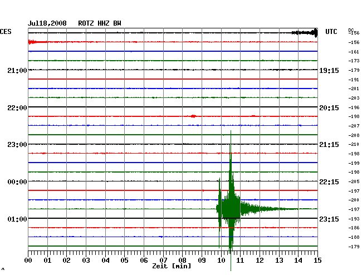
Task: Click the date label "Jul18,2008"
Action: click(x=47, y=23)
